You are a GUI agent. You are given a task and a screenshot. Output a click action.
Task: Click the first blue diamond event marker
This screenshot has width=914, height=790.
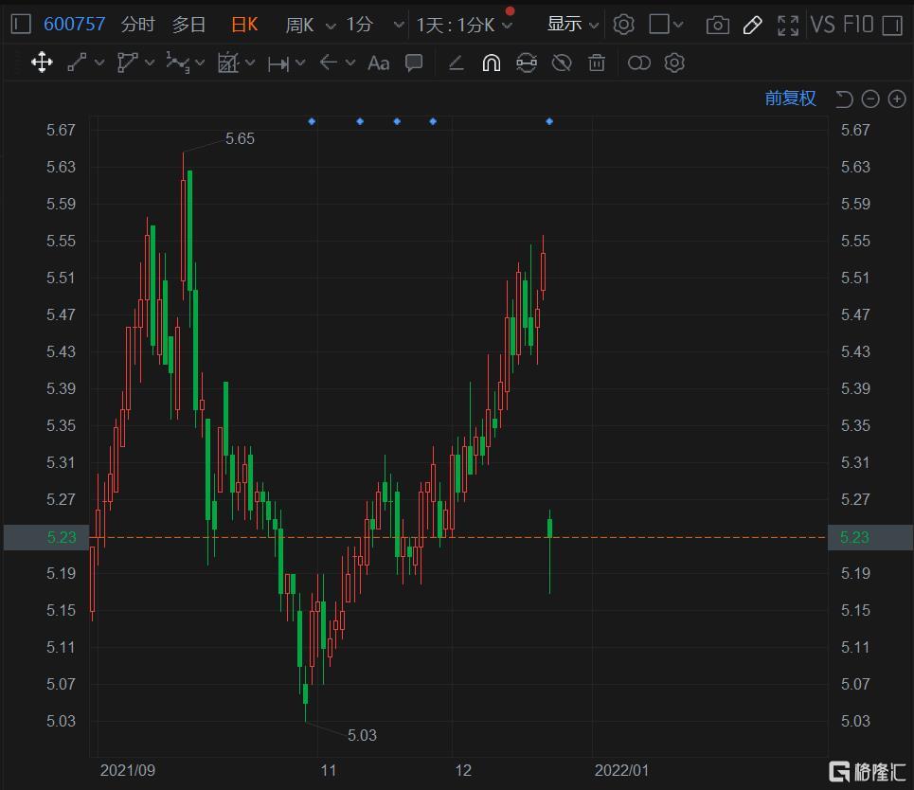tap(312, 121)
